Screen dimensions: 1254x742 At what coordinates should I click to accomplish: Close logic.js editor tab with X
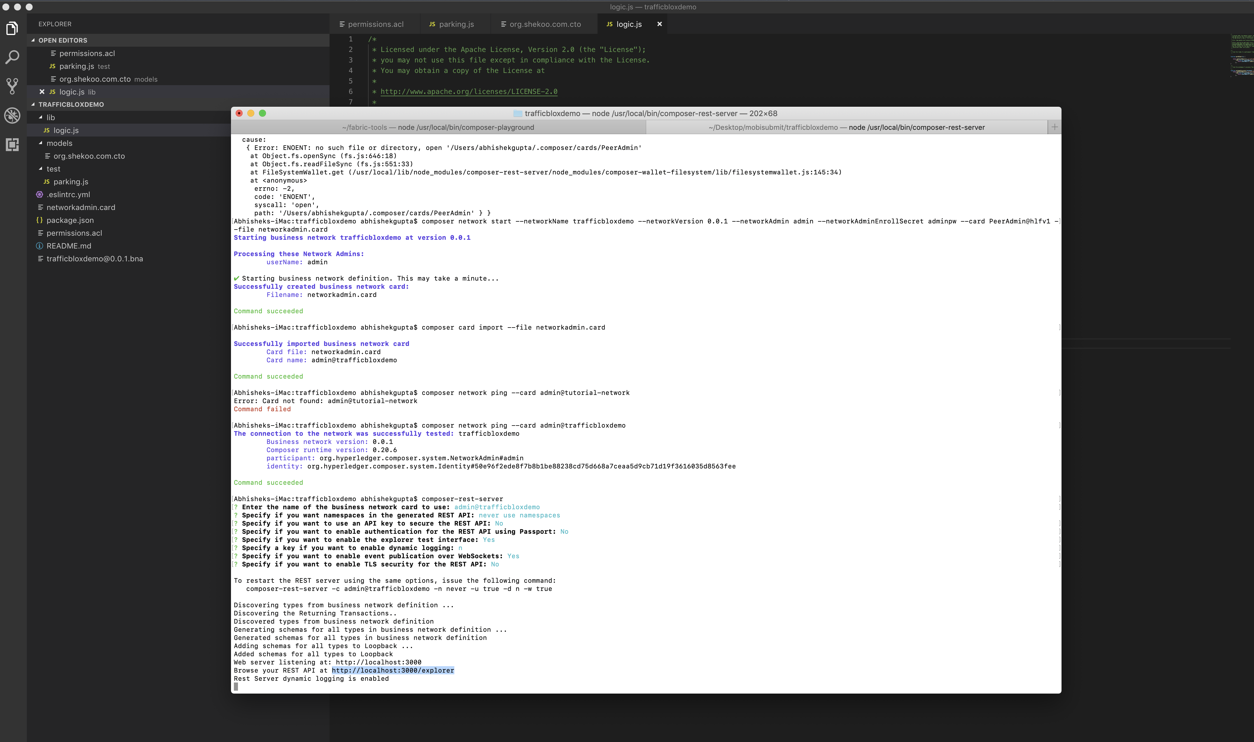659,24
